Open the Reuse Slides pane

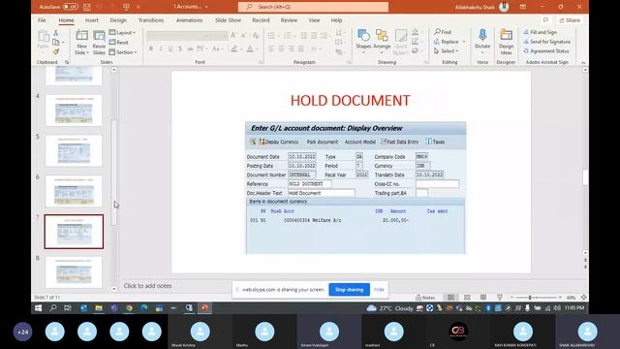tap(99, 42)
